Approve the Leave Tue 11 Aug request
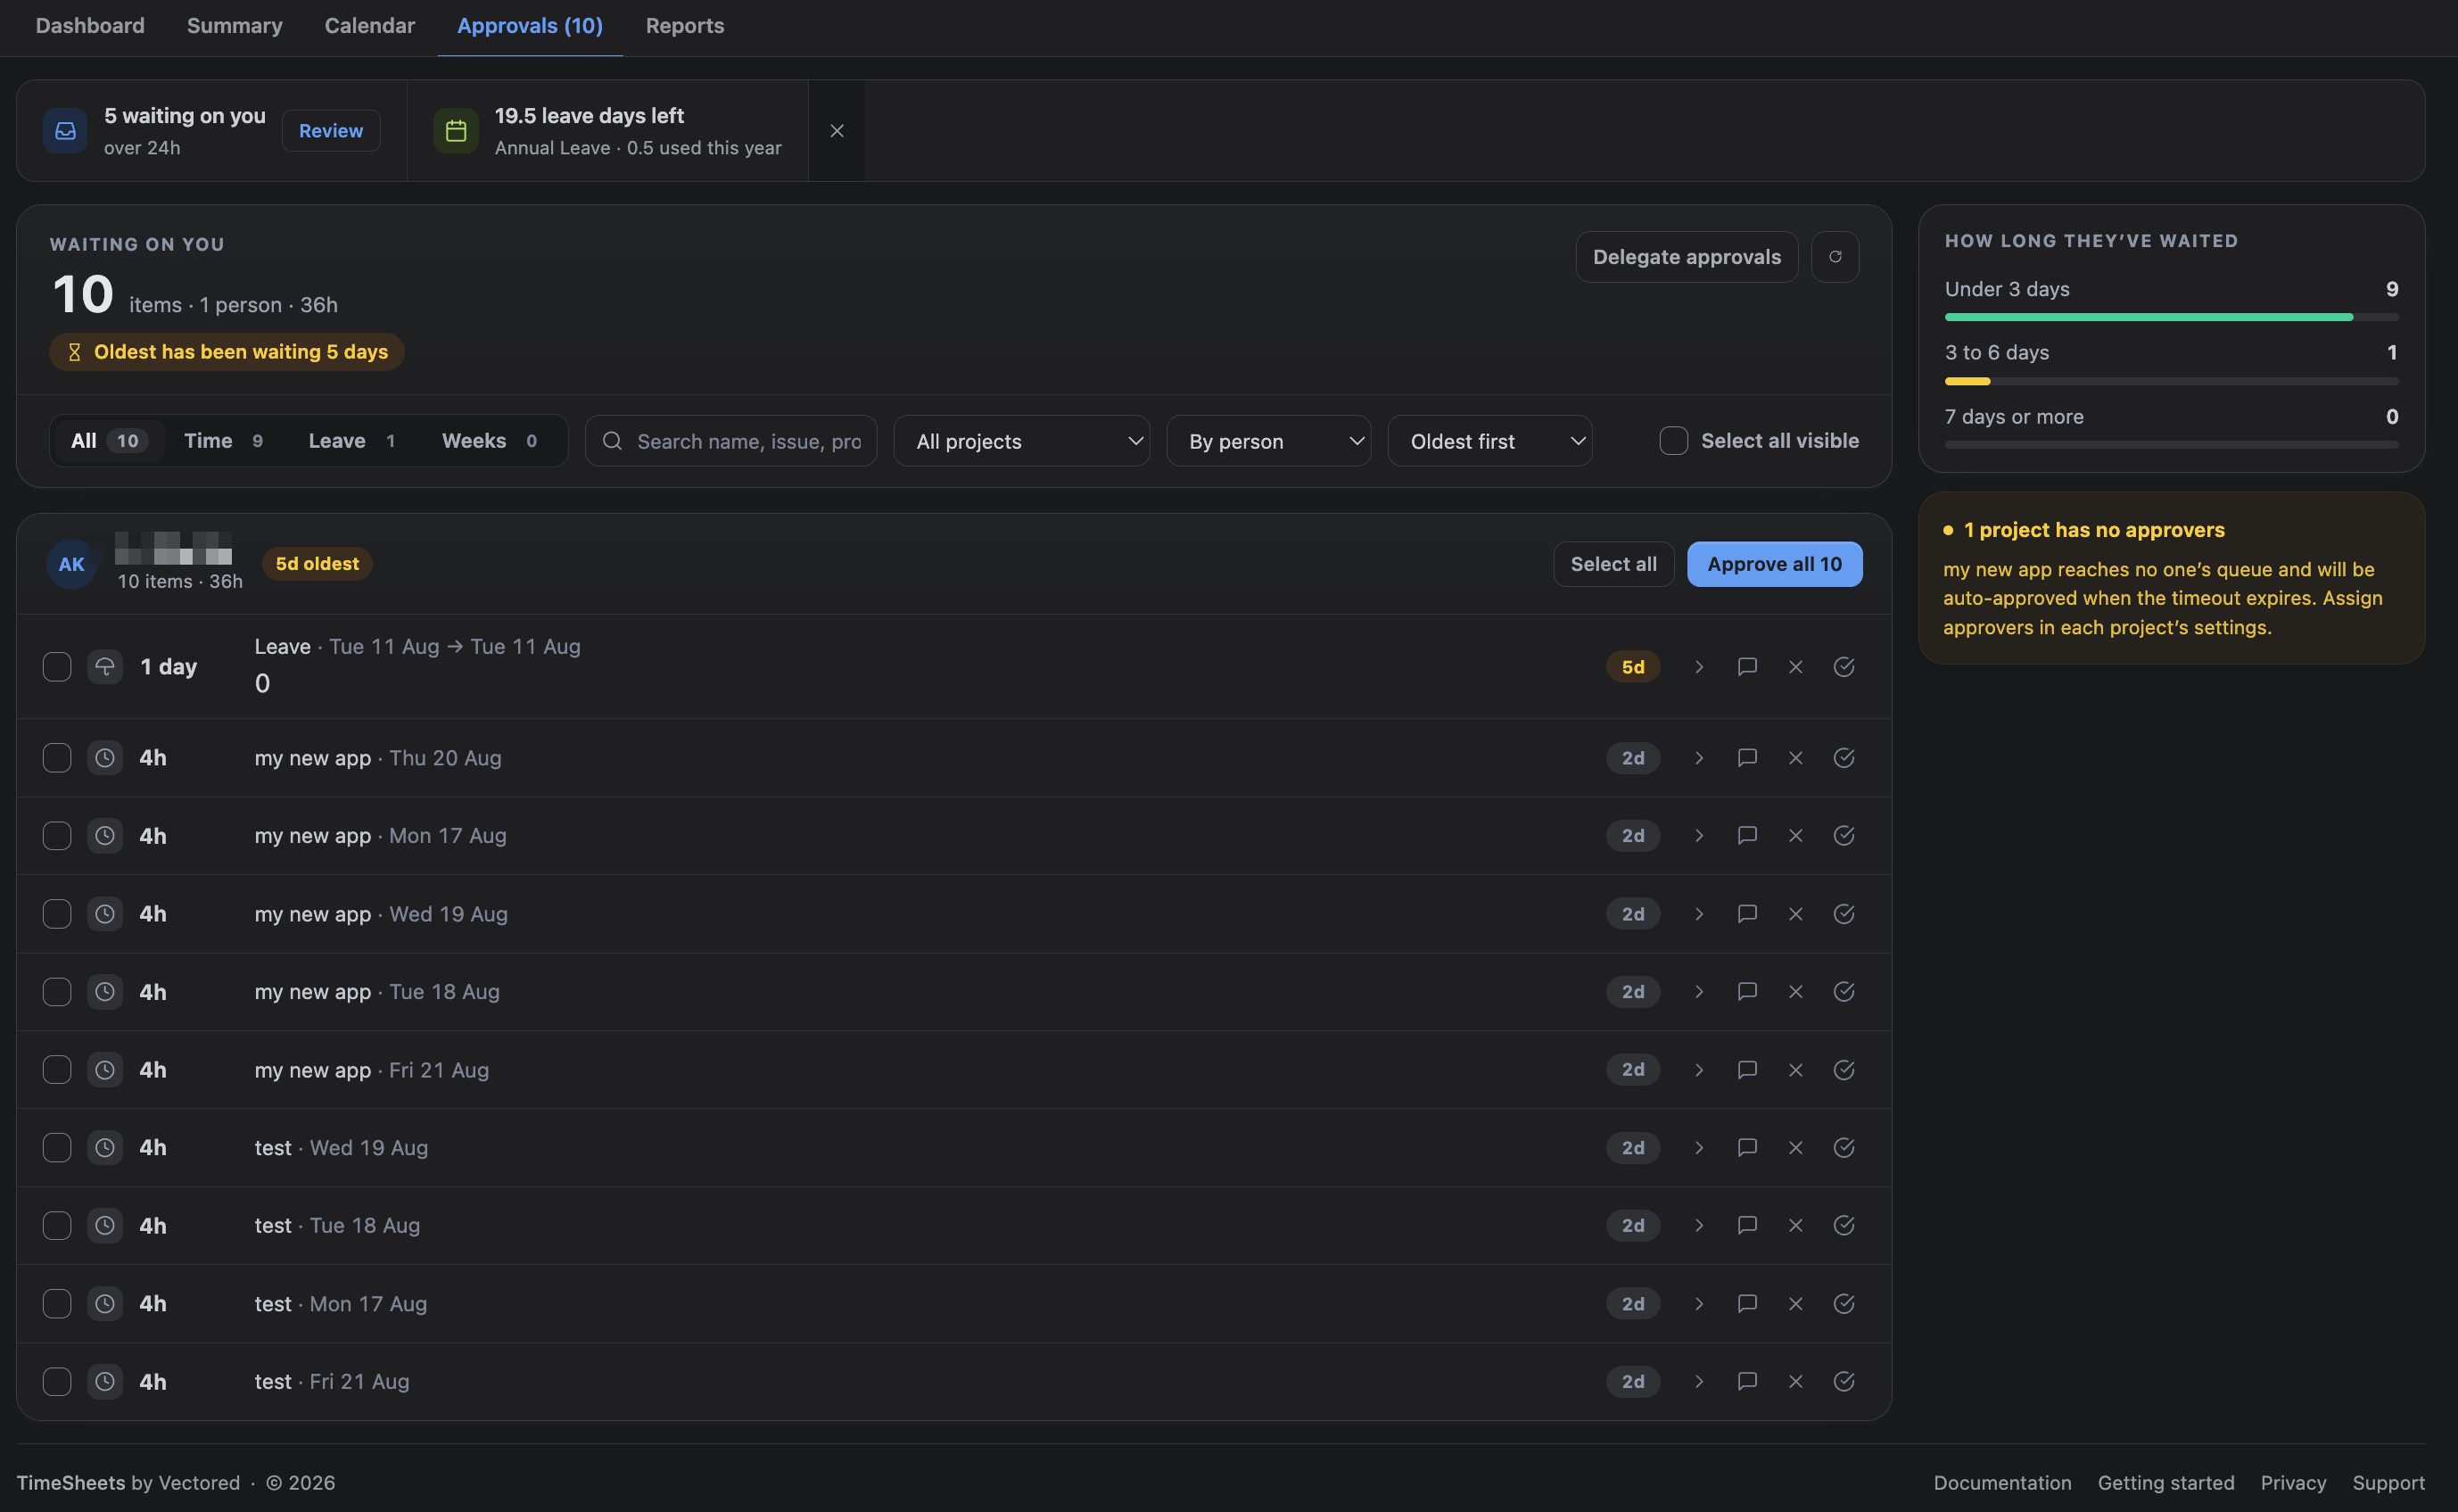 [x=1843, y=667]
